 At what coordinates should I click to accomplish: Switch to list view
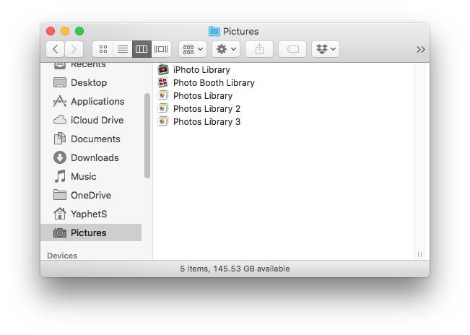pyautogui.click(x=122, y=49)
